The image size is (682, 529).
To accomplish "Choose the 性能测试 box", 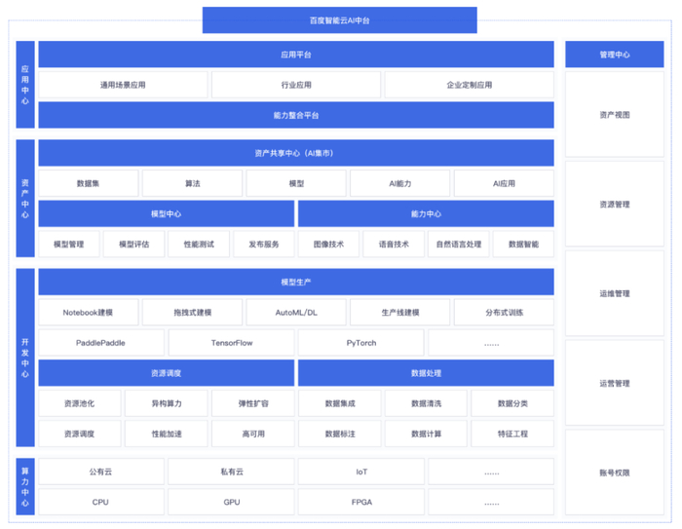I will coord(199,245).
